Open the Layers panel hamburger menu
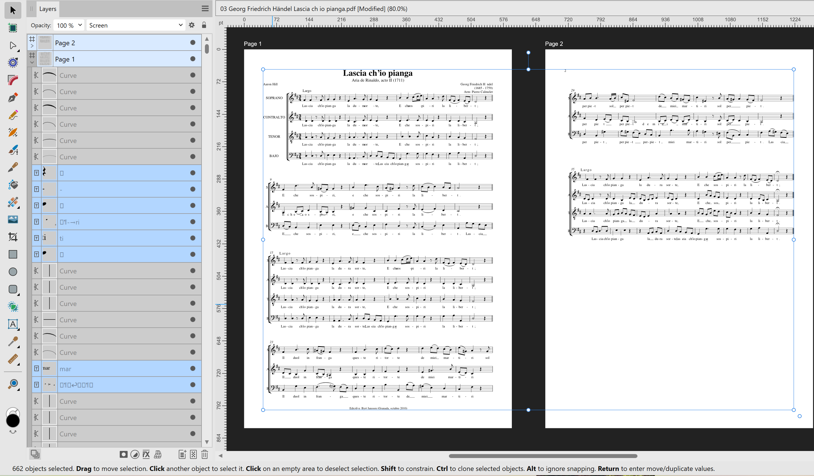The width and height of the screenshot is (814, 476). pyautogui.click(x=205, y=9)
